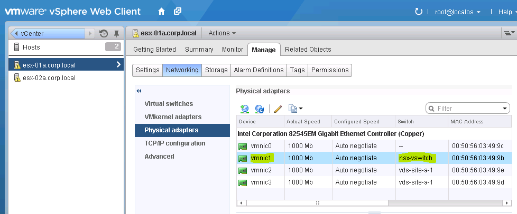Open the Help menu

point(507,12)
